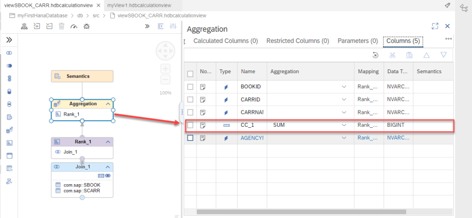Image resolution: width=472 pixels, height=218 pixels.
Task: Click the expand all nodes toolbar icon
Action: coord(37,26)
